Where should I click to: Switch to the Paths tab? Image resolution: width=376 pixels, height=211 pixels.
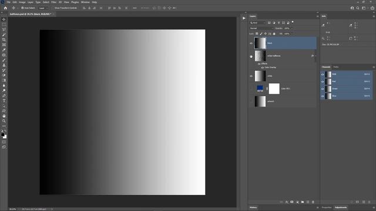click(x=336, y=67)
